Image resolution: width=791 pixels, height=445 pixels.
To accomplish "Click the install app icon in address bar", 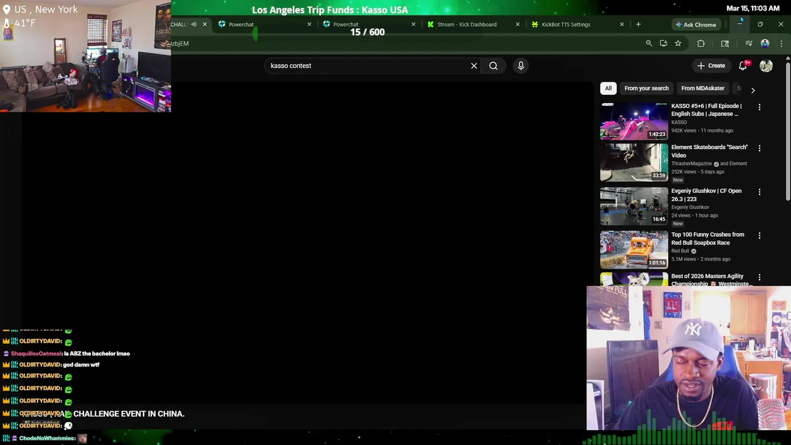I will 663,43.
